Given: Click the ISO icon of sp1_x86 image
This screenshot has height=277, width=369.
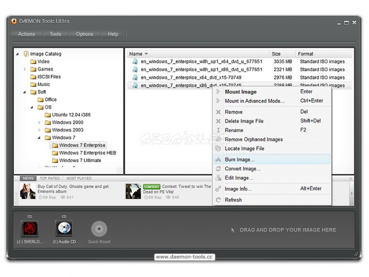Looking at the screenshot, I should [135, 69].
